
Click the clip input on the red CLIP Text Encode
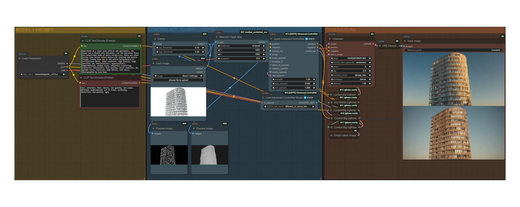80,83
